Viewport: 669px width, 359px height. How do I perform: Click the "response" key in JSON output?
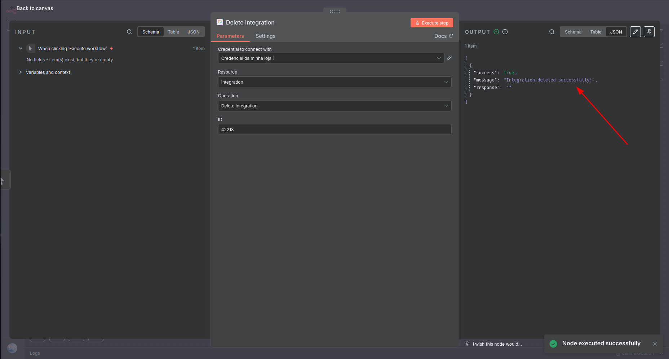pos(487,88)
